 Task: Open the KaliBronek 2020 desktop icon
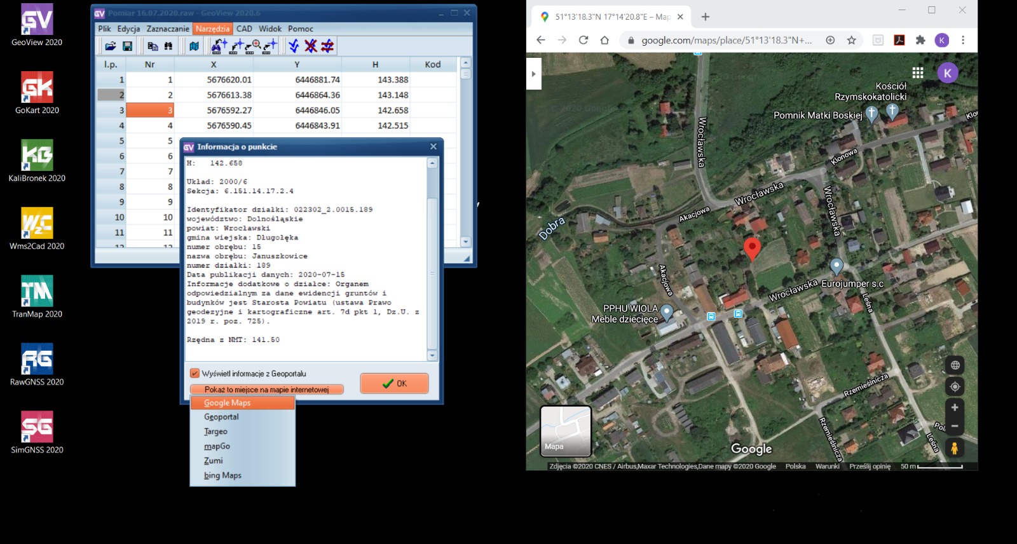(x=37, y=161)
